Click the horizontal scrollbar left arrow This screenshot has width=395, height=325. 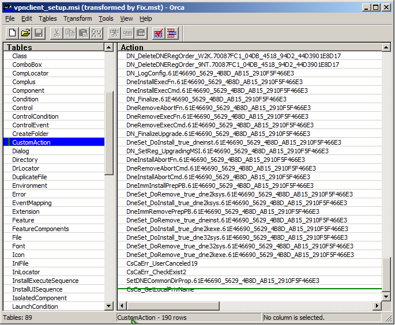122,306
